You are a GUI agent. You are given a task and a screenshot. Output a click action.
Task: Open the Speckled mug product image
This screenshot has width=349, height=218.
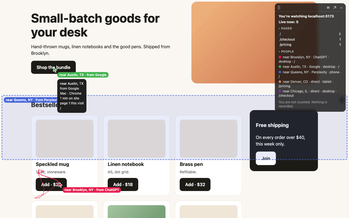[65, 139]
